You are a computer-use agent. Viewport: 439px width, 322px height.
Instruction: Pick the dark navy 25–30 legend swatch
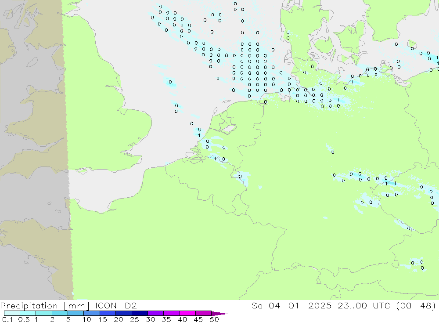click(x=140, y=313)
